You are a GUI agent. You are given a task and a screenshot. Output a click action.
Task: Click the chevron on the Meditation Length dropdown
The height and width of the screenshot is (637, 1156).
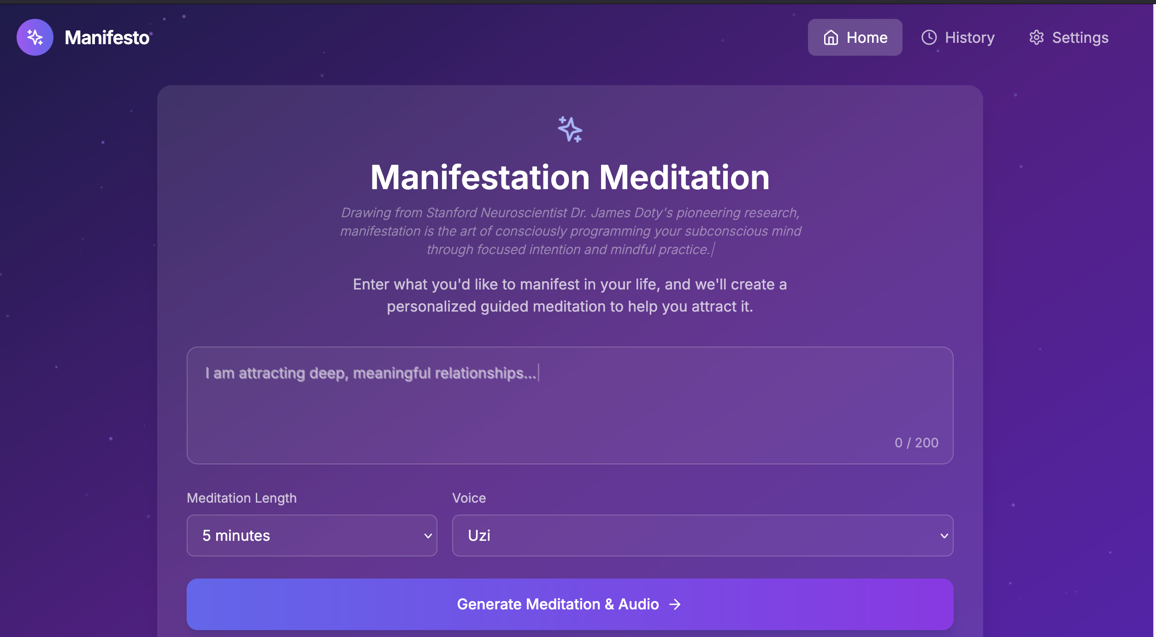tap(428, 536)
